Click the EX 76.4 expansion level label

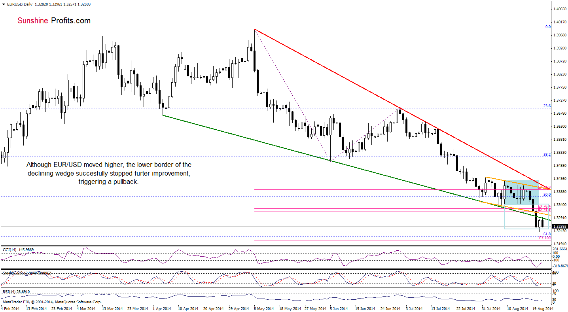[545, 206]
